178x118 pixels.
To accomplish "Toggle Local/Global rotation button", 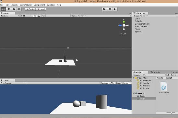I will (x=41, y=9).
